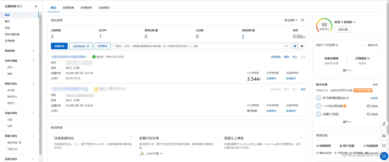Click 启动 for the 14:00:00 stopped instance
Image resolution: width=389 pixels, height=162 pixels.
(x=303, y=89)
